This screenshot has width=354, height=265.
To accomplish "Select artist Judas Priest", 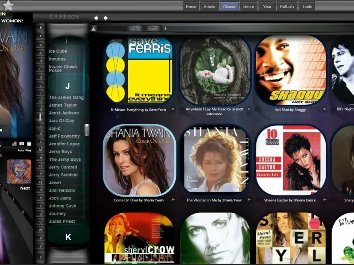I will point(62,222).
